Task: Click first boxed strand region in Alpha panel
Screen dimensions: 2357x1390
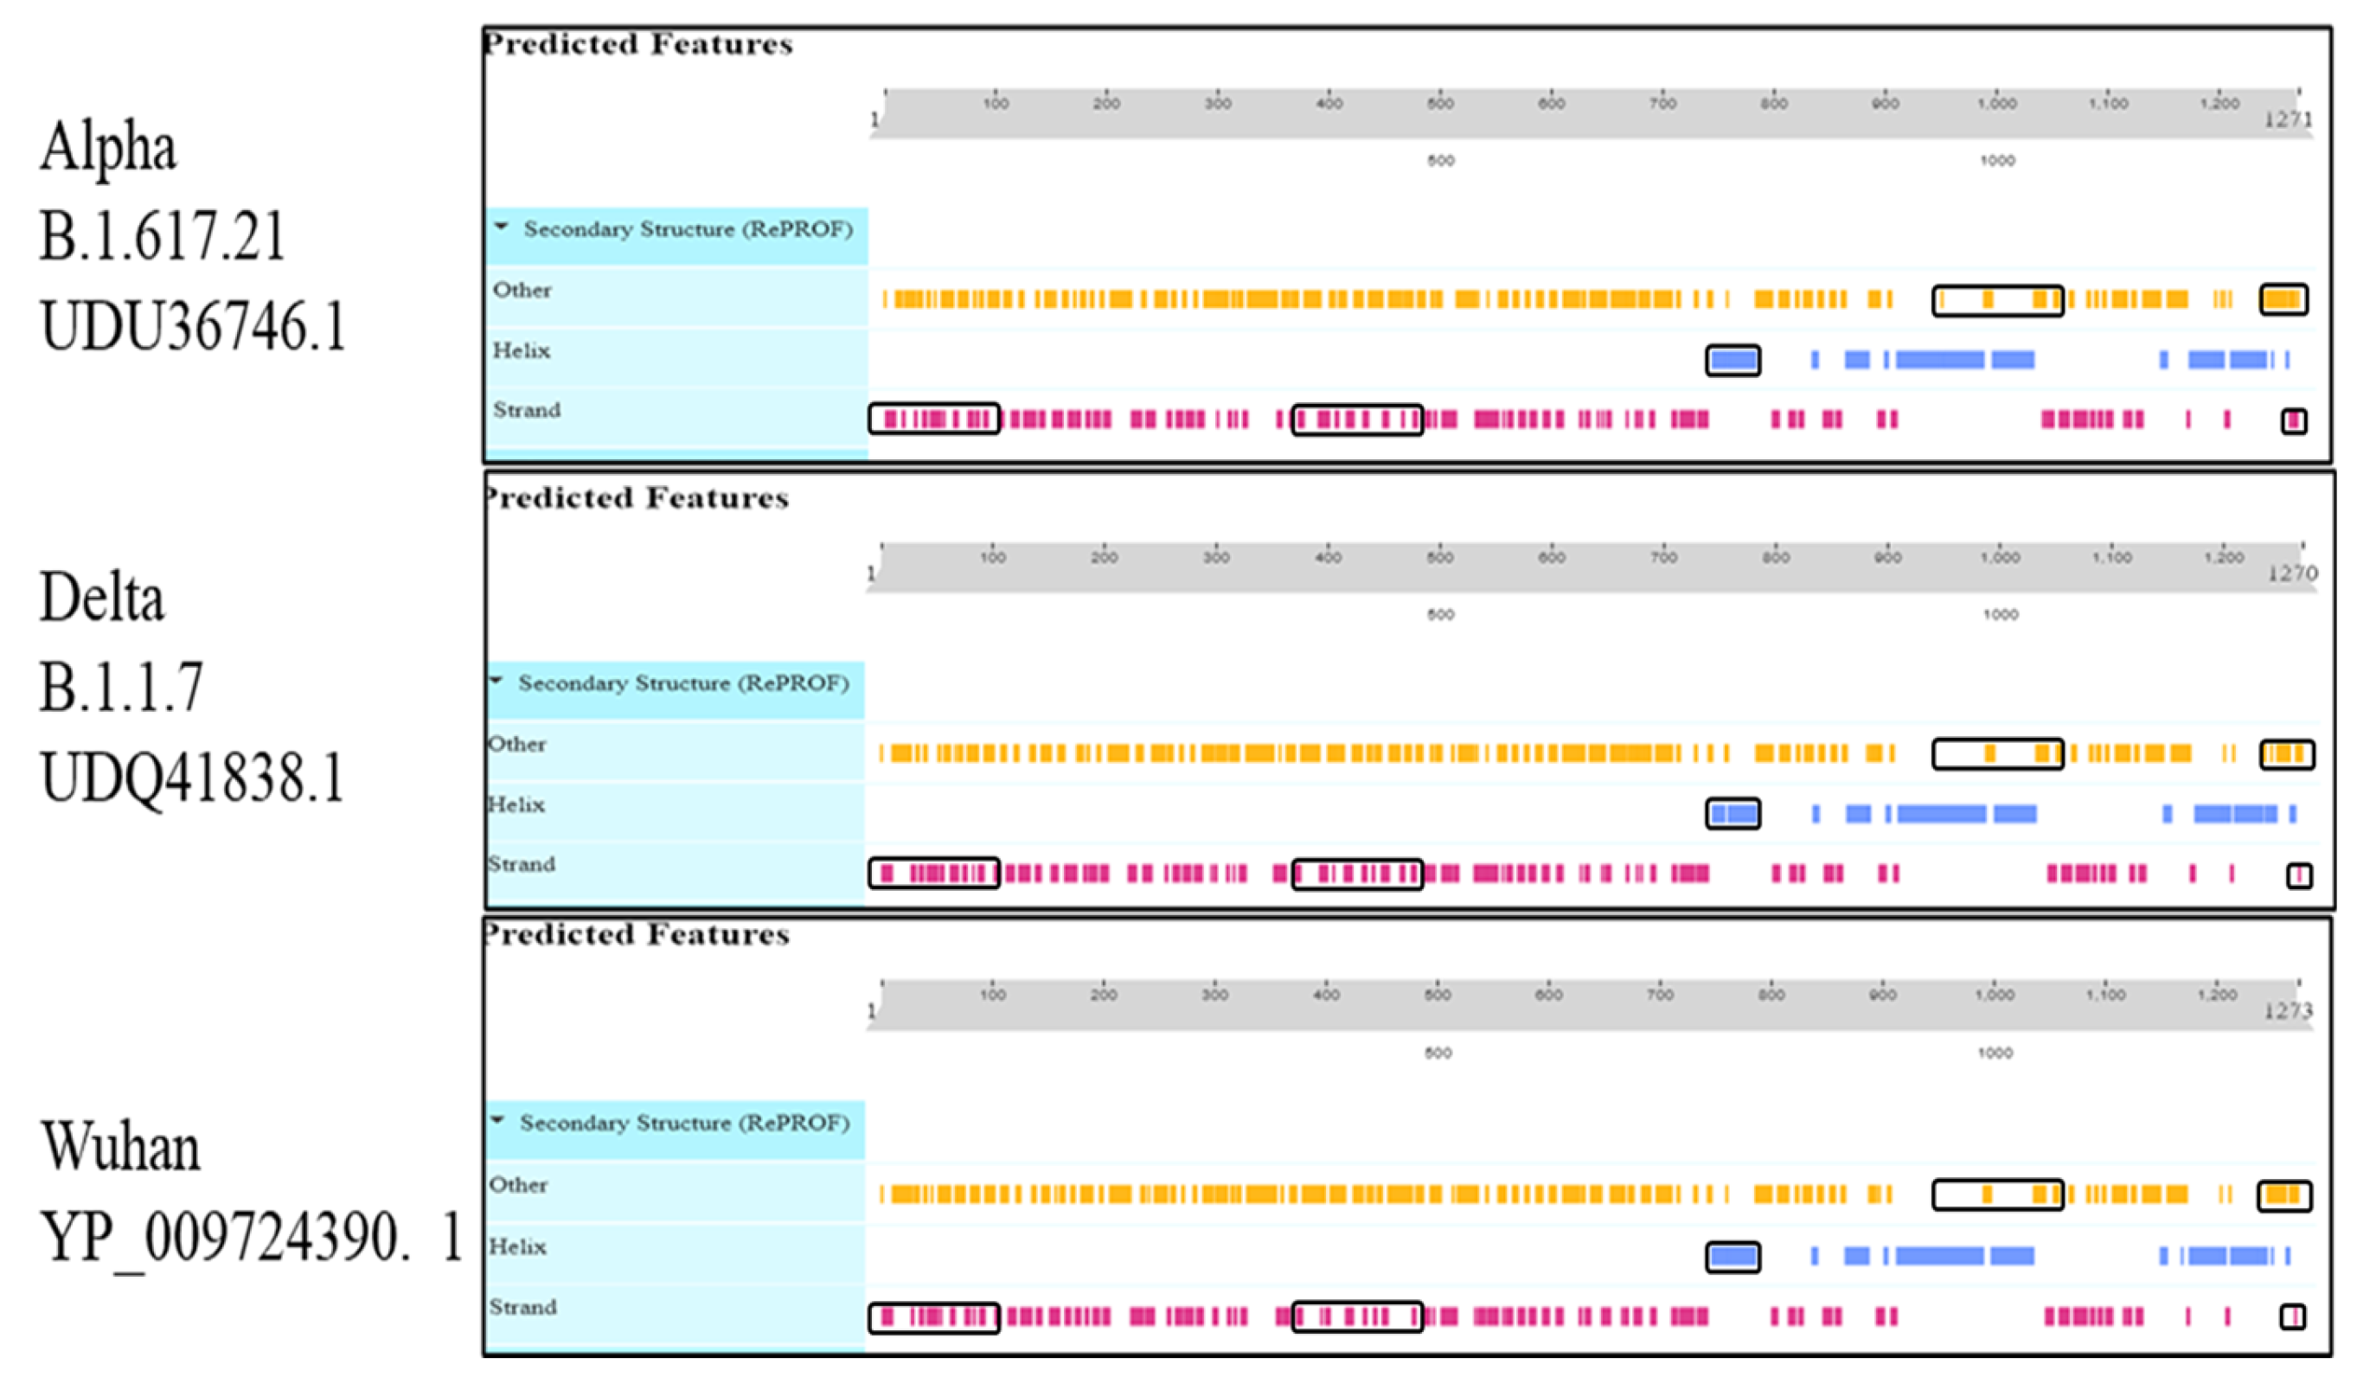Action: point(933,420)
